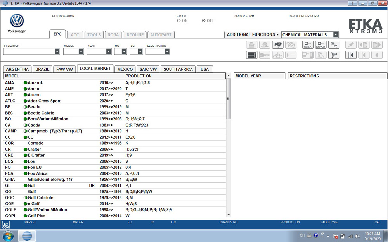Open the MODEL dropdown
This screenshot has width=388, height=242.
(81, 51)
